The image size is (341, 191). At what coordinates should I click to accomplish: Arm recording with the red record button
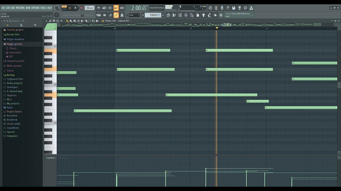82,8
